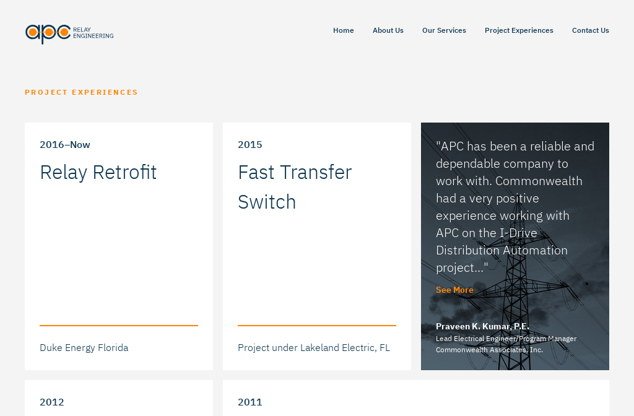The image size is (634, 416).
Task: Navigate to Our Services
Action: (444, 30)
